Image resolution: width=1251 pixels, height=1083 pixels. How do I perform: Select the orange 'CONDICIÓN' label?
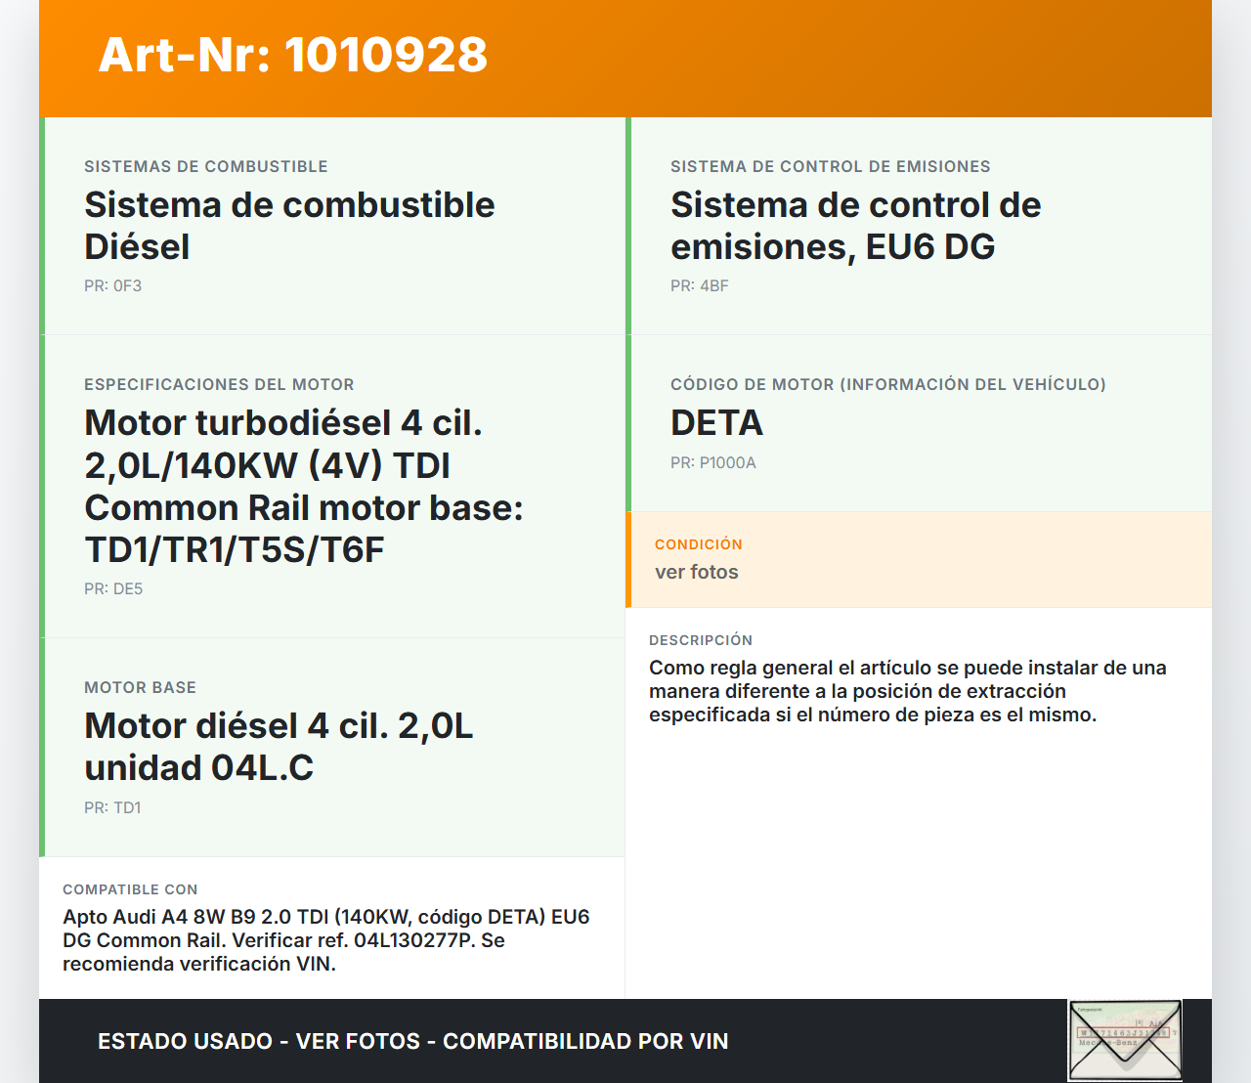pos(699,544)
